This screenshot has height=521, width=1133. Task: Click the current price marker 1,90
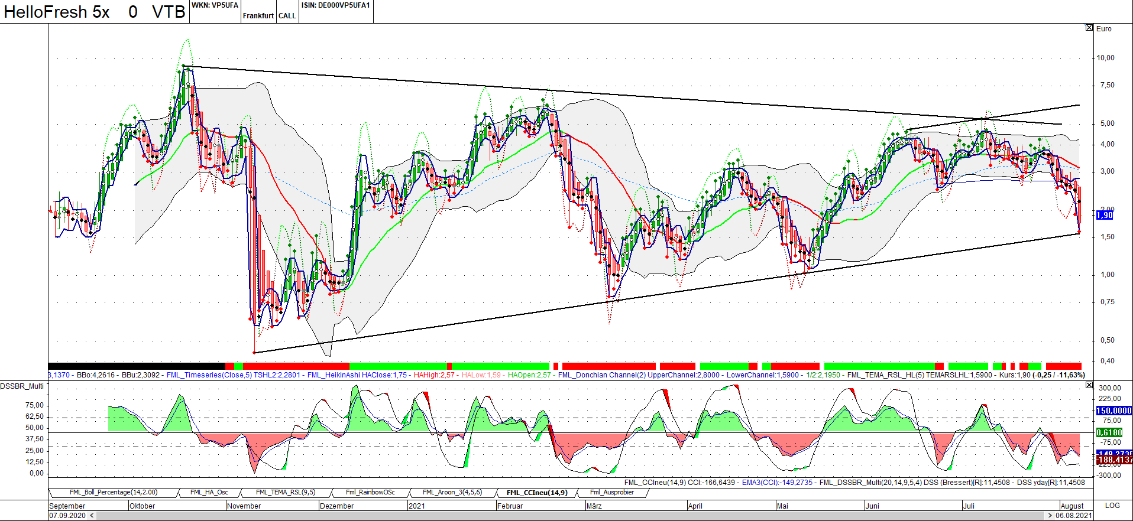pyautogui.click(x=1105, y=215)
